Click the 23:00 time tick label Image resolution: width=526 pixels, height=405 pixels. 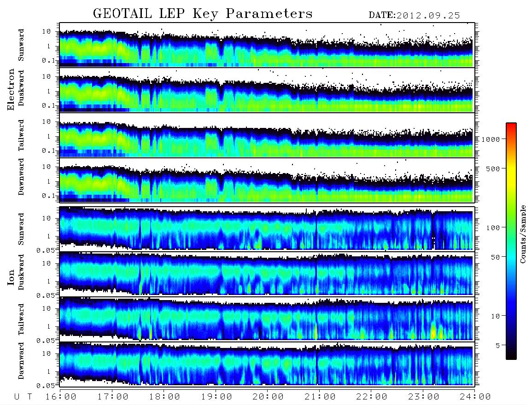coord(424,397)
